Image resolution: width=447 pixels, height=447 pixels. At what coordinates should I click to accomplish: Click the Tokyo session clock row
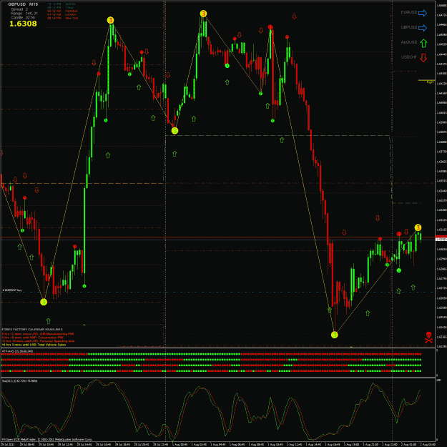click(x=61, y=8)
